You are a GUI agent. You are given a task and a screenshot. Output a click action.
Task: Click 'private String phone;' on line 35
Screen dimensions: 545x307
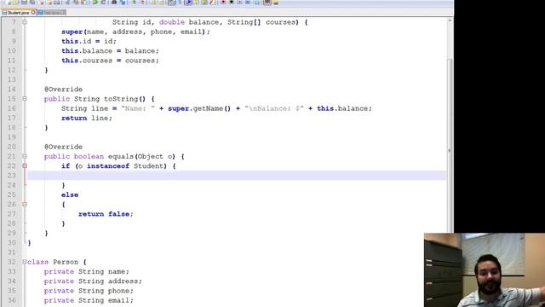[x=89, y=291]
